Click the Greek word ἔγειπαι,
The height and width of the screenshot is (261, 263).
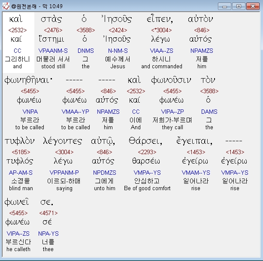point(194,141)
